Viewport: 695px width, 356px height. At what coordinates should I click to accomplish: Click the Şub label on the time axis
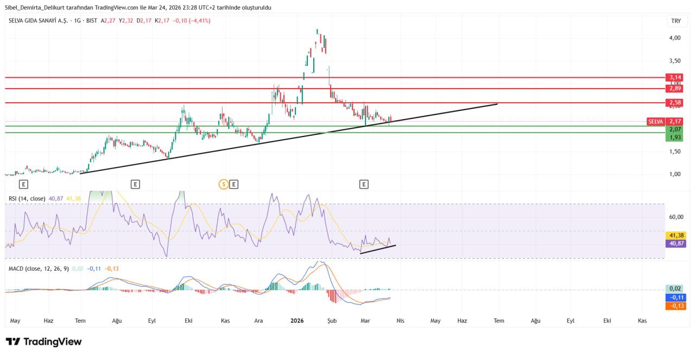click(x=332, y=321)
